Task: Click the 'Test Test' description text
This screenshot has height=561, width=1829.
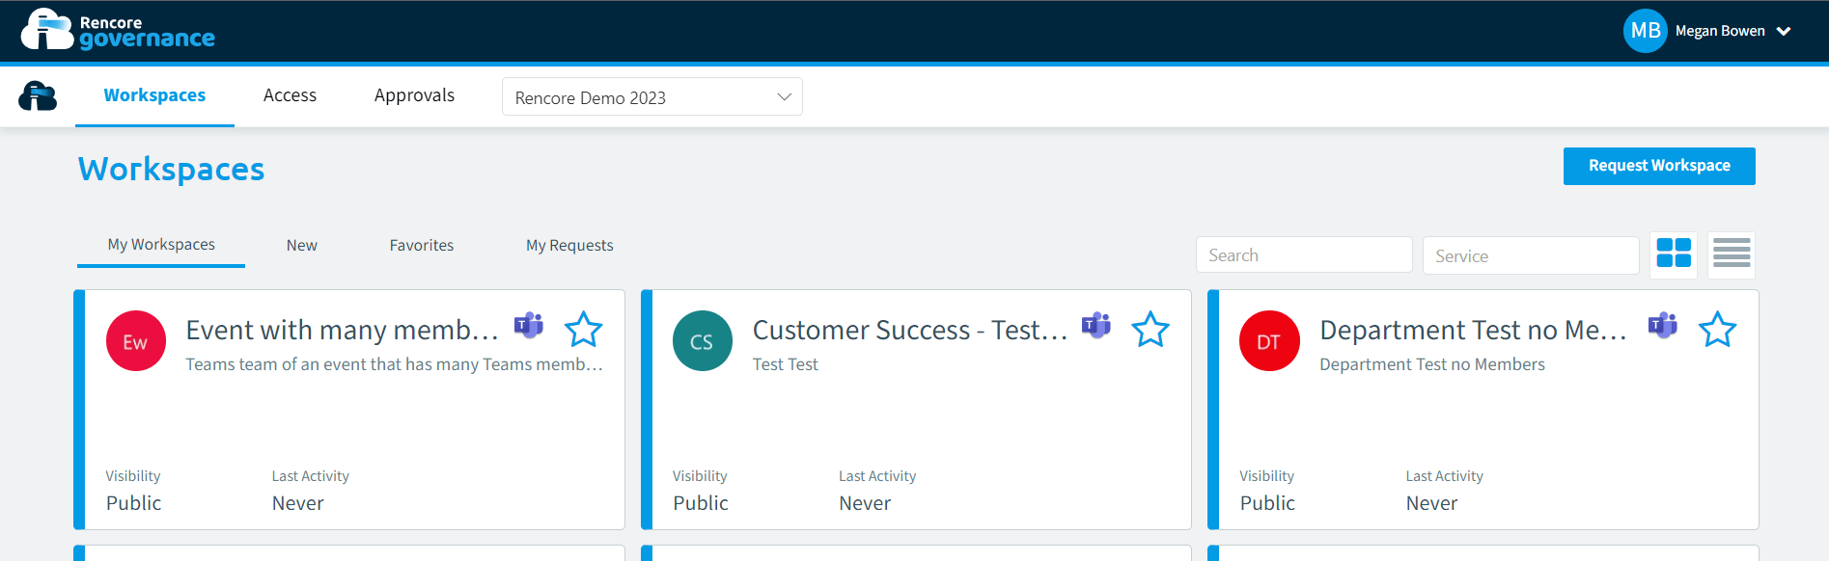Action: click(786, 364)
